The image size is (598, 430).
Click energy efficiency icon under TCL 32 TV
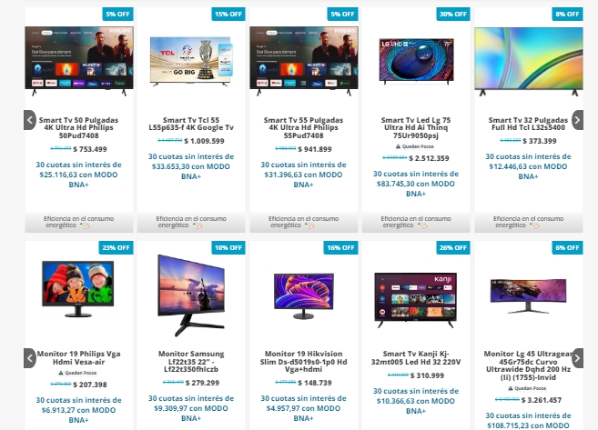coord(534,225)
